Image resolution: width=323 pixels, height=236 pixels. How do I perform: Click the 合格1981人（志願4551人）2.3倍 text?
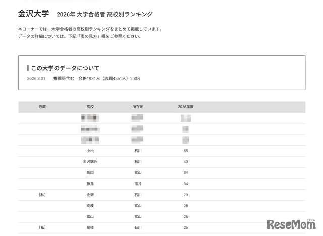[109, 78]
